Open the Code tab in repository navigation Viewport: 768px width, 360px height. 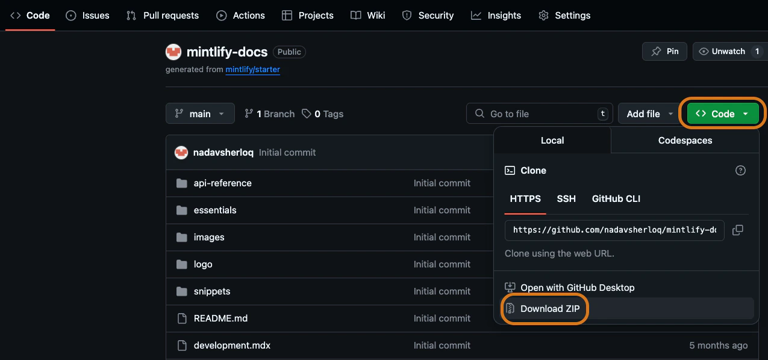point(30,16)
